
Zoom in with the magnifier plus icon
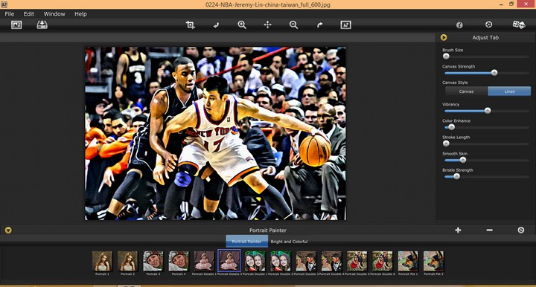point(242,25)
